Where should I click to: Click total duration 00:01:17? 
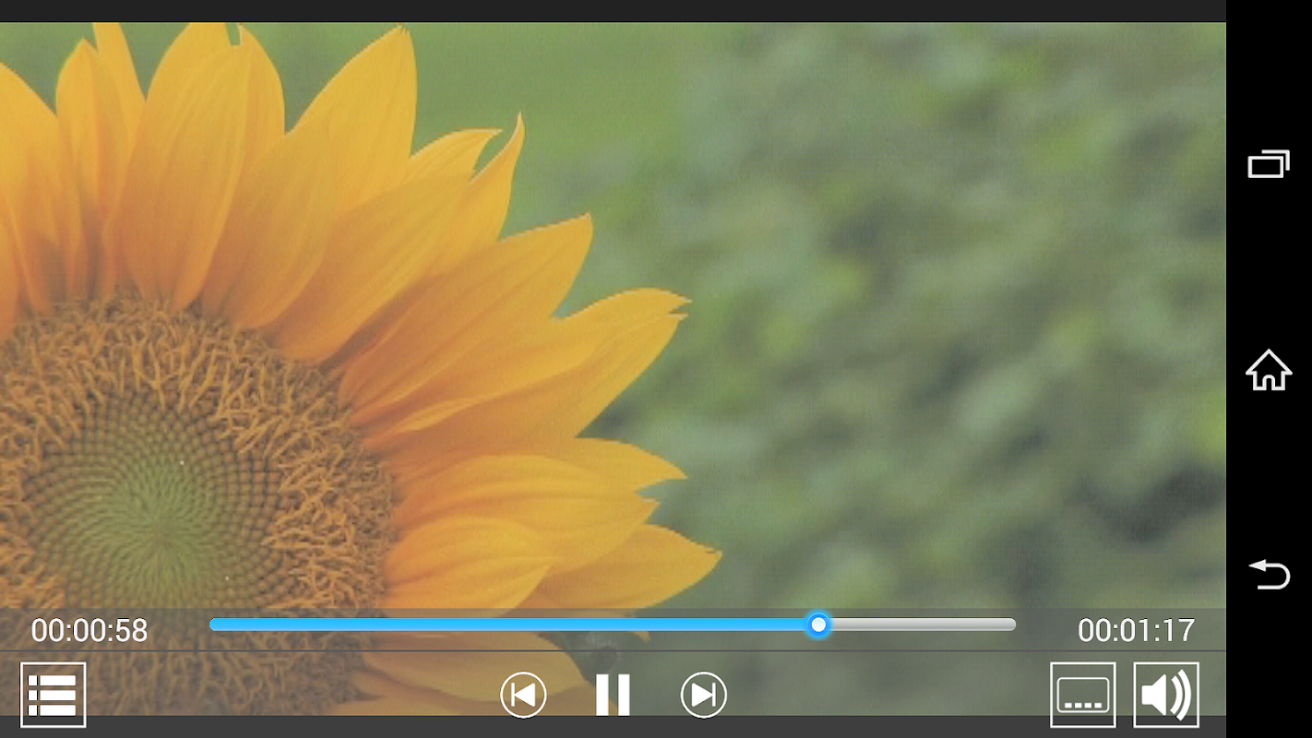pos(1136,630)
